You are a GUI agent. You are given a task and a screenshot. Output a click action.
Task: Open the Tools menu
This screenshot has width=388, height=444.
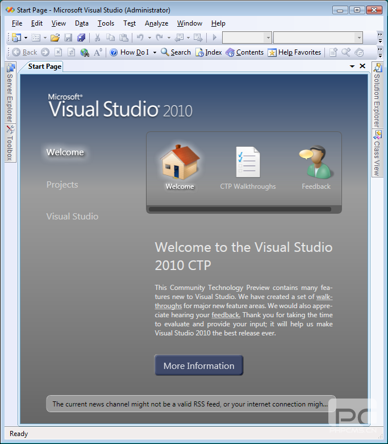coord(106,23)
